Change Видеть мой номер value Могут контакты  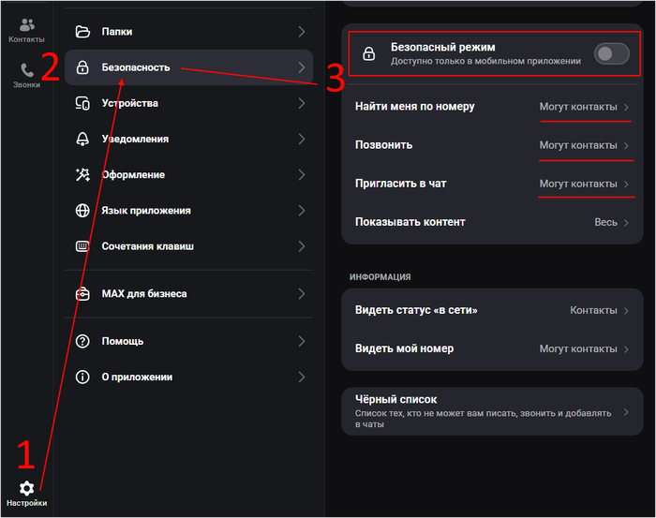pos(578,349)
